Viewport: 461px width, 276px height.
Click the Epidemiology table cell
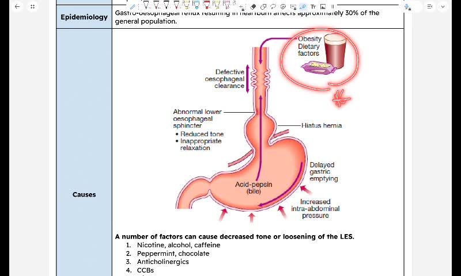pos(84,17)
